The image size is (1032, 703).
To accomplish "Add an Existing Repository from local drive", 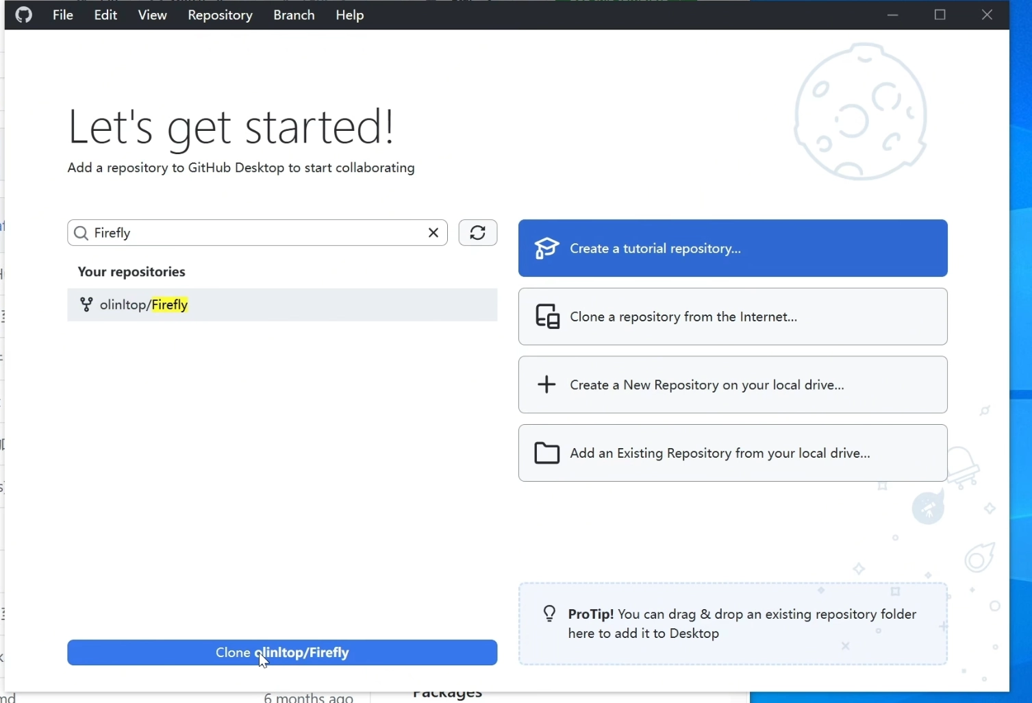I will 733,453.
